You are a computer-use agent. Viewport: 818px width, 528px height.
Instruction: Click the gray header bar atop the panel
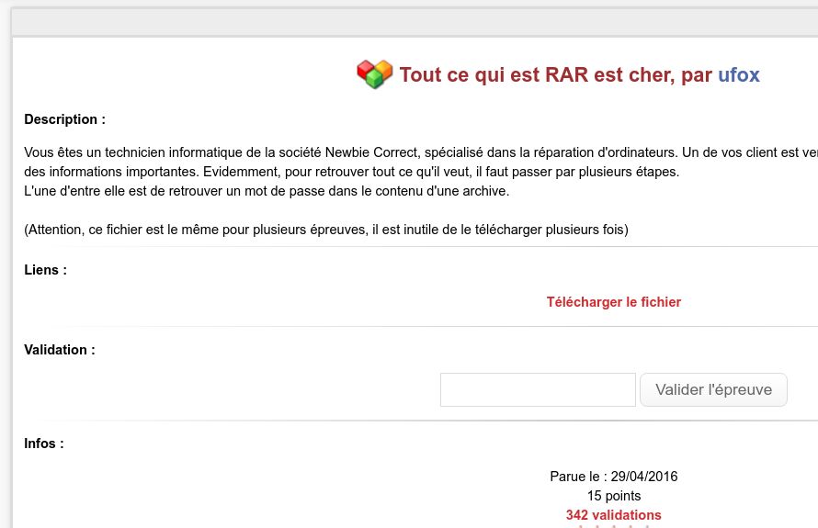click(414, 22)
